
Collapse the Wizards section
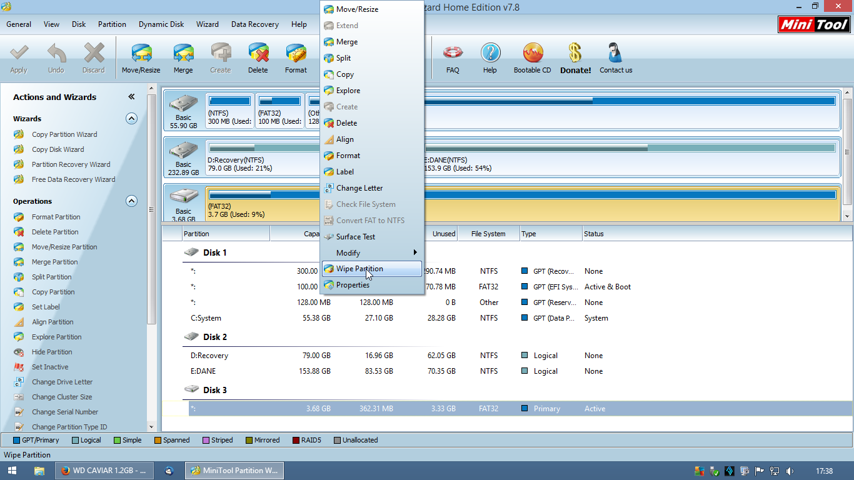(131, 118)
